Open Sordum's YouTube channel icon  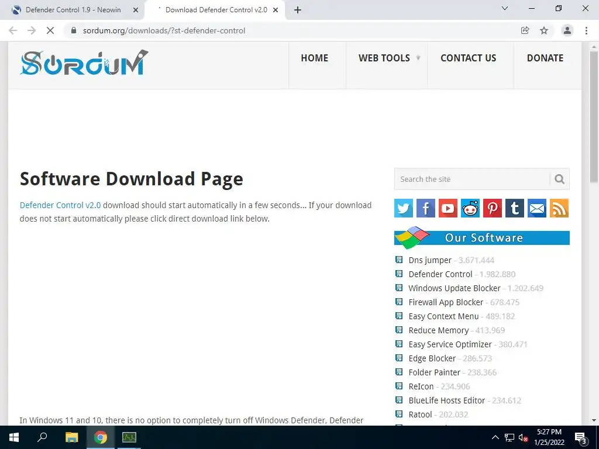click(447, 208)
